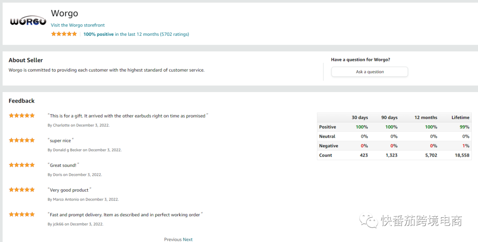Go to the Next feedback page
The width and height of the screenshot is (478, 242).
tap(188, 239)
